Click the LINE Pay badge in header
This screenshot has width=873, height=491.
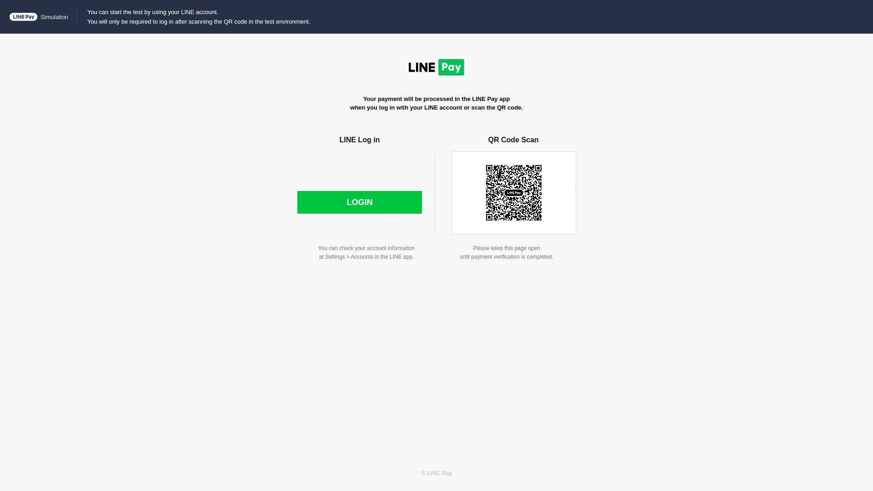tap(23, 17)
